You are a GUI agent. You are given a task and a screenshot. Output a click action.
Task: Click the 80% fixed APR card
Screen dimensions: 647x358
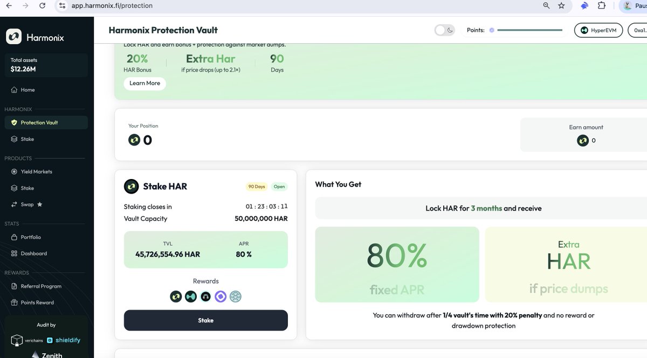(397, 264)
